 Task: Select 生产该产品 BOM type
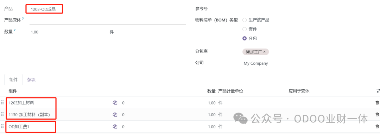[x=245, y=20]
